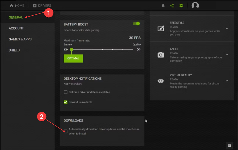
Task: Open the Games & Apps section
Action: [20, 39]
